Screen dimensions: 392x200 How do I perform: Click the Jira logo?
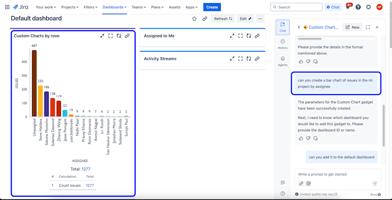(21, 7)
